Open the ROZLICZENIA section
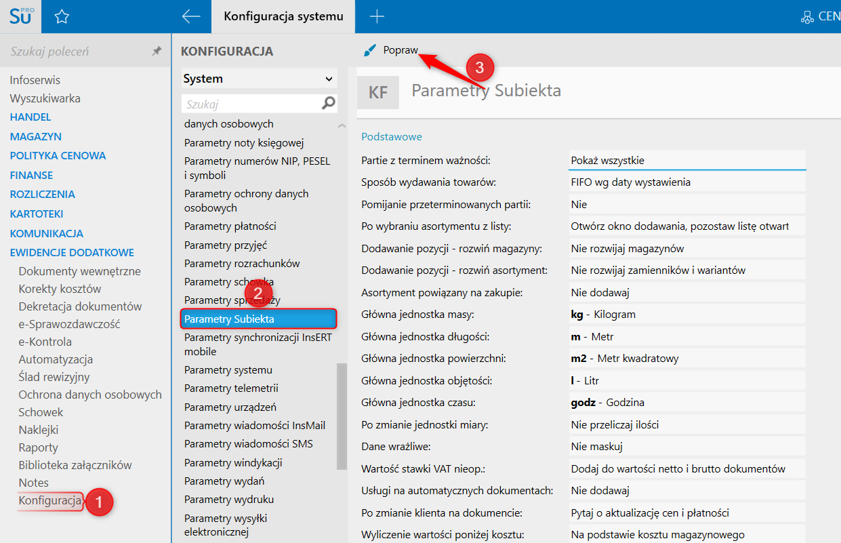The height and width of the screenshot is (543, 841). point(42,194)
